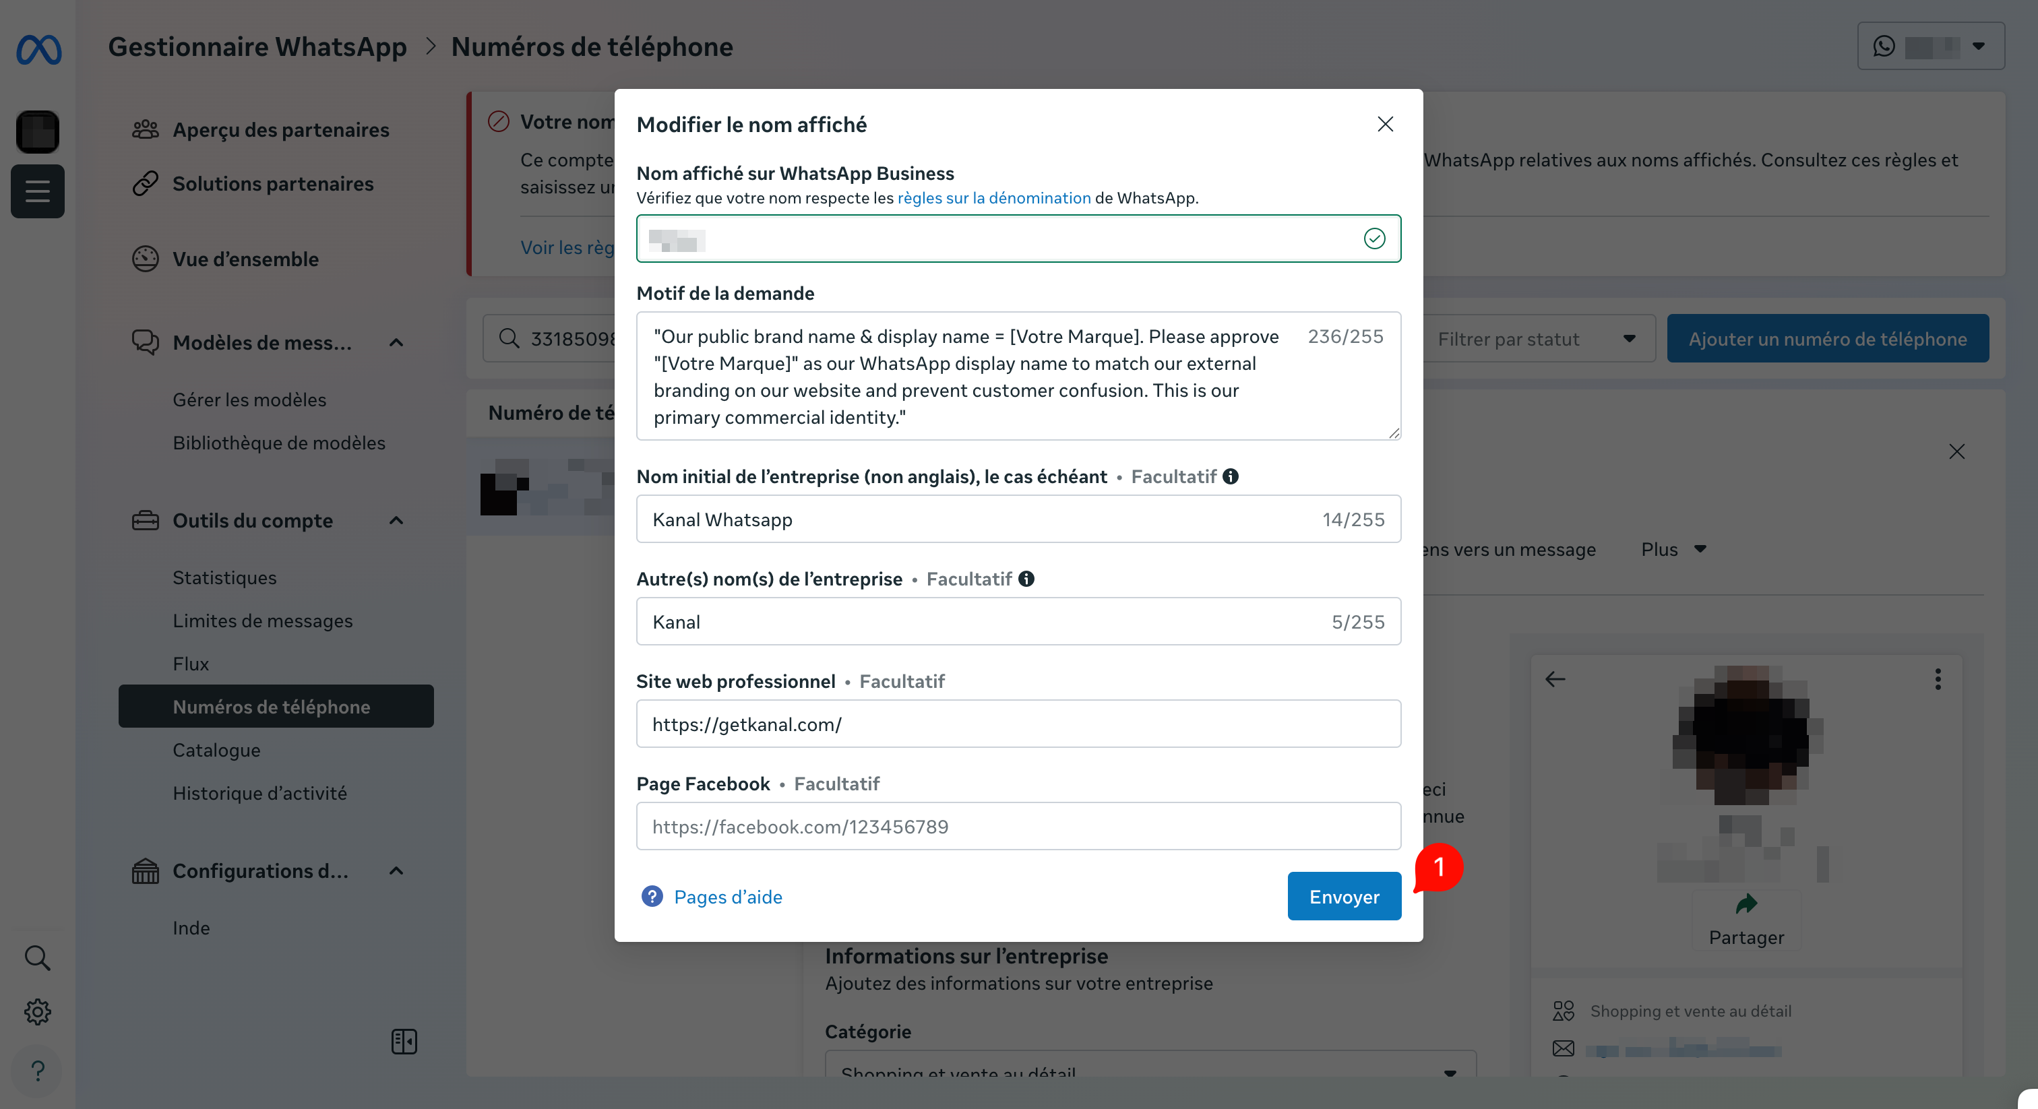Click info icon beside Nom initial field
Image resolution: width=2038 pixels, height=1109 pixels.
point(1230,476)
